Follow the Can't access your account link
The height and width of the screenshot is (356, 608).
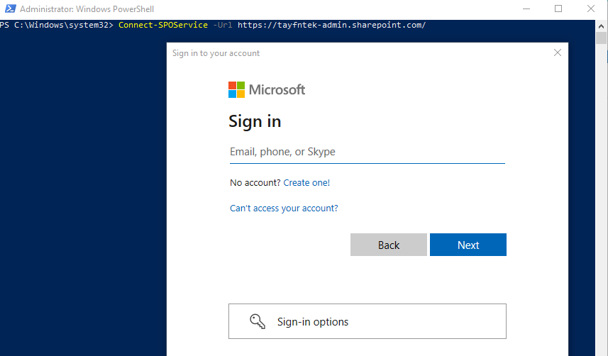click(284, 208)
